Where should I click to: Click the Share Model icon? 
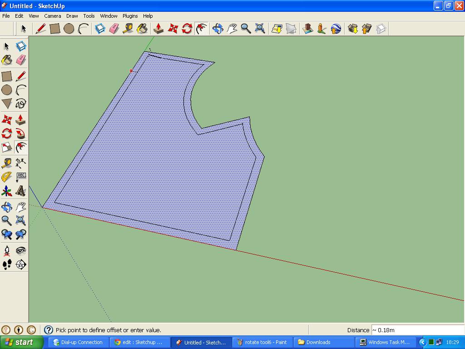click(367, 29)
